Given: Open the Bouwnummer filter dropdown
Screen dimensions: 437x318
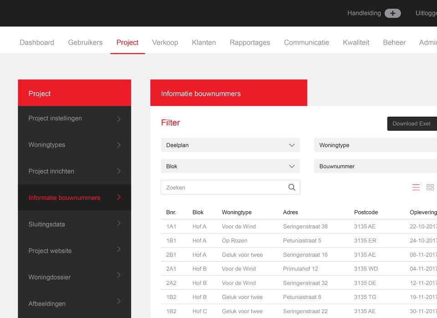Looking at the screenshot, I should [x=375, y=166].
